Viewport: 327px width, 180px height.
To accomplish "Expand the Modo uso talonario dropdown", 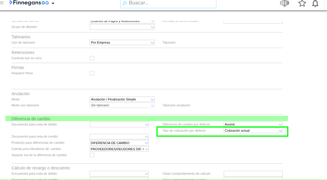I will coord(122,105).
